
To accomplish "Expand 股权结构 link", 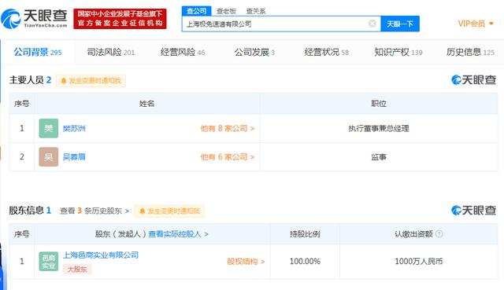I will click(x=246, y=262).
